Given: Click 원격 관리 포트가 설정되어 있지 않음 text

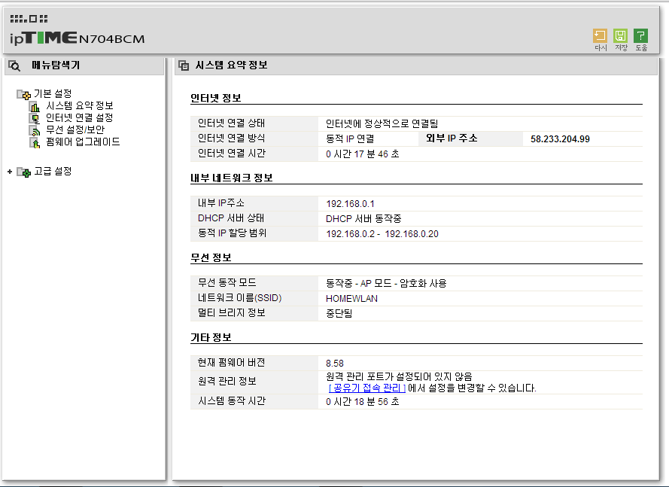Looking at the screenshot, I should pos(399,376).
